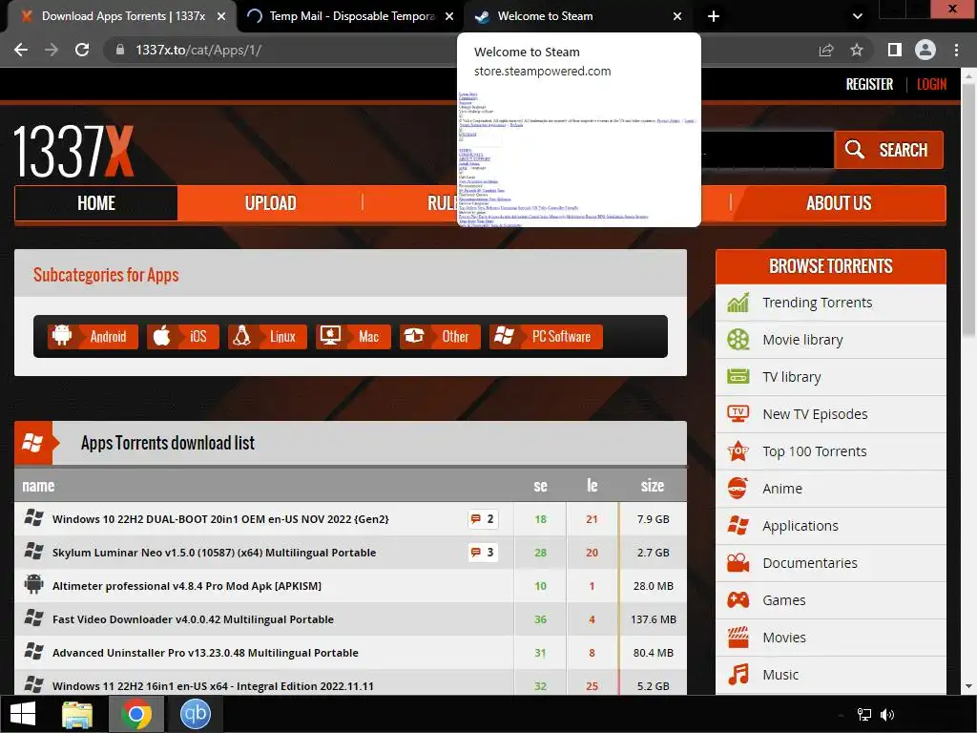The width and height of the screenshot is (977, 733).
Task: Expand the tab search chevron
Action: point(858,16)
